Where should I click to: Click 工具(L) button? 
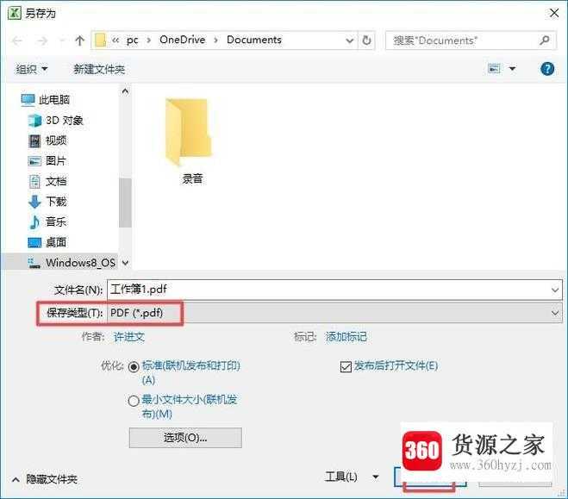point(340,477)
